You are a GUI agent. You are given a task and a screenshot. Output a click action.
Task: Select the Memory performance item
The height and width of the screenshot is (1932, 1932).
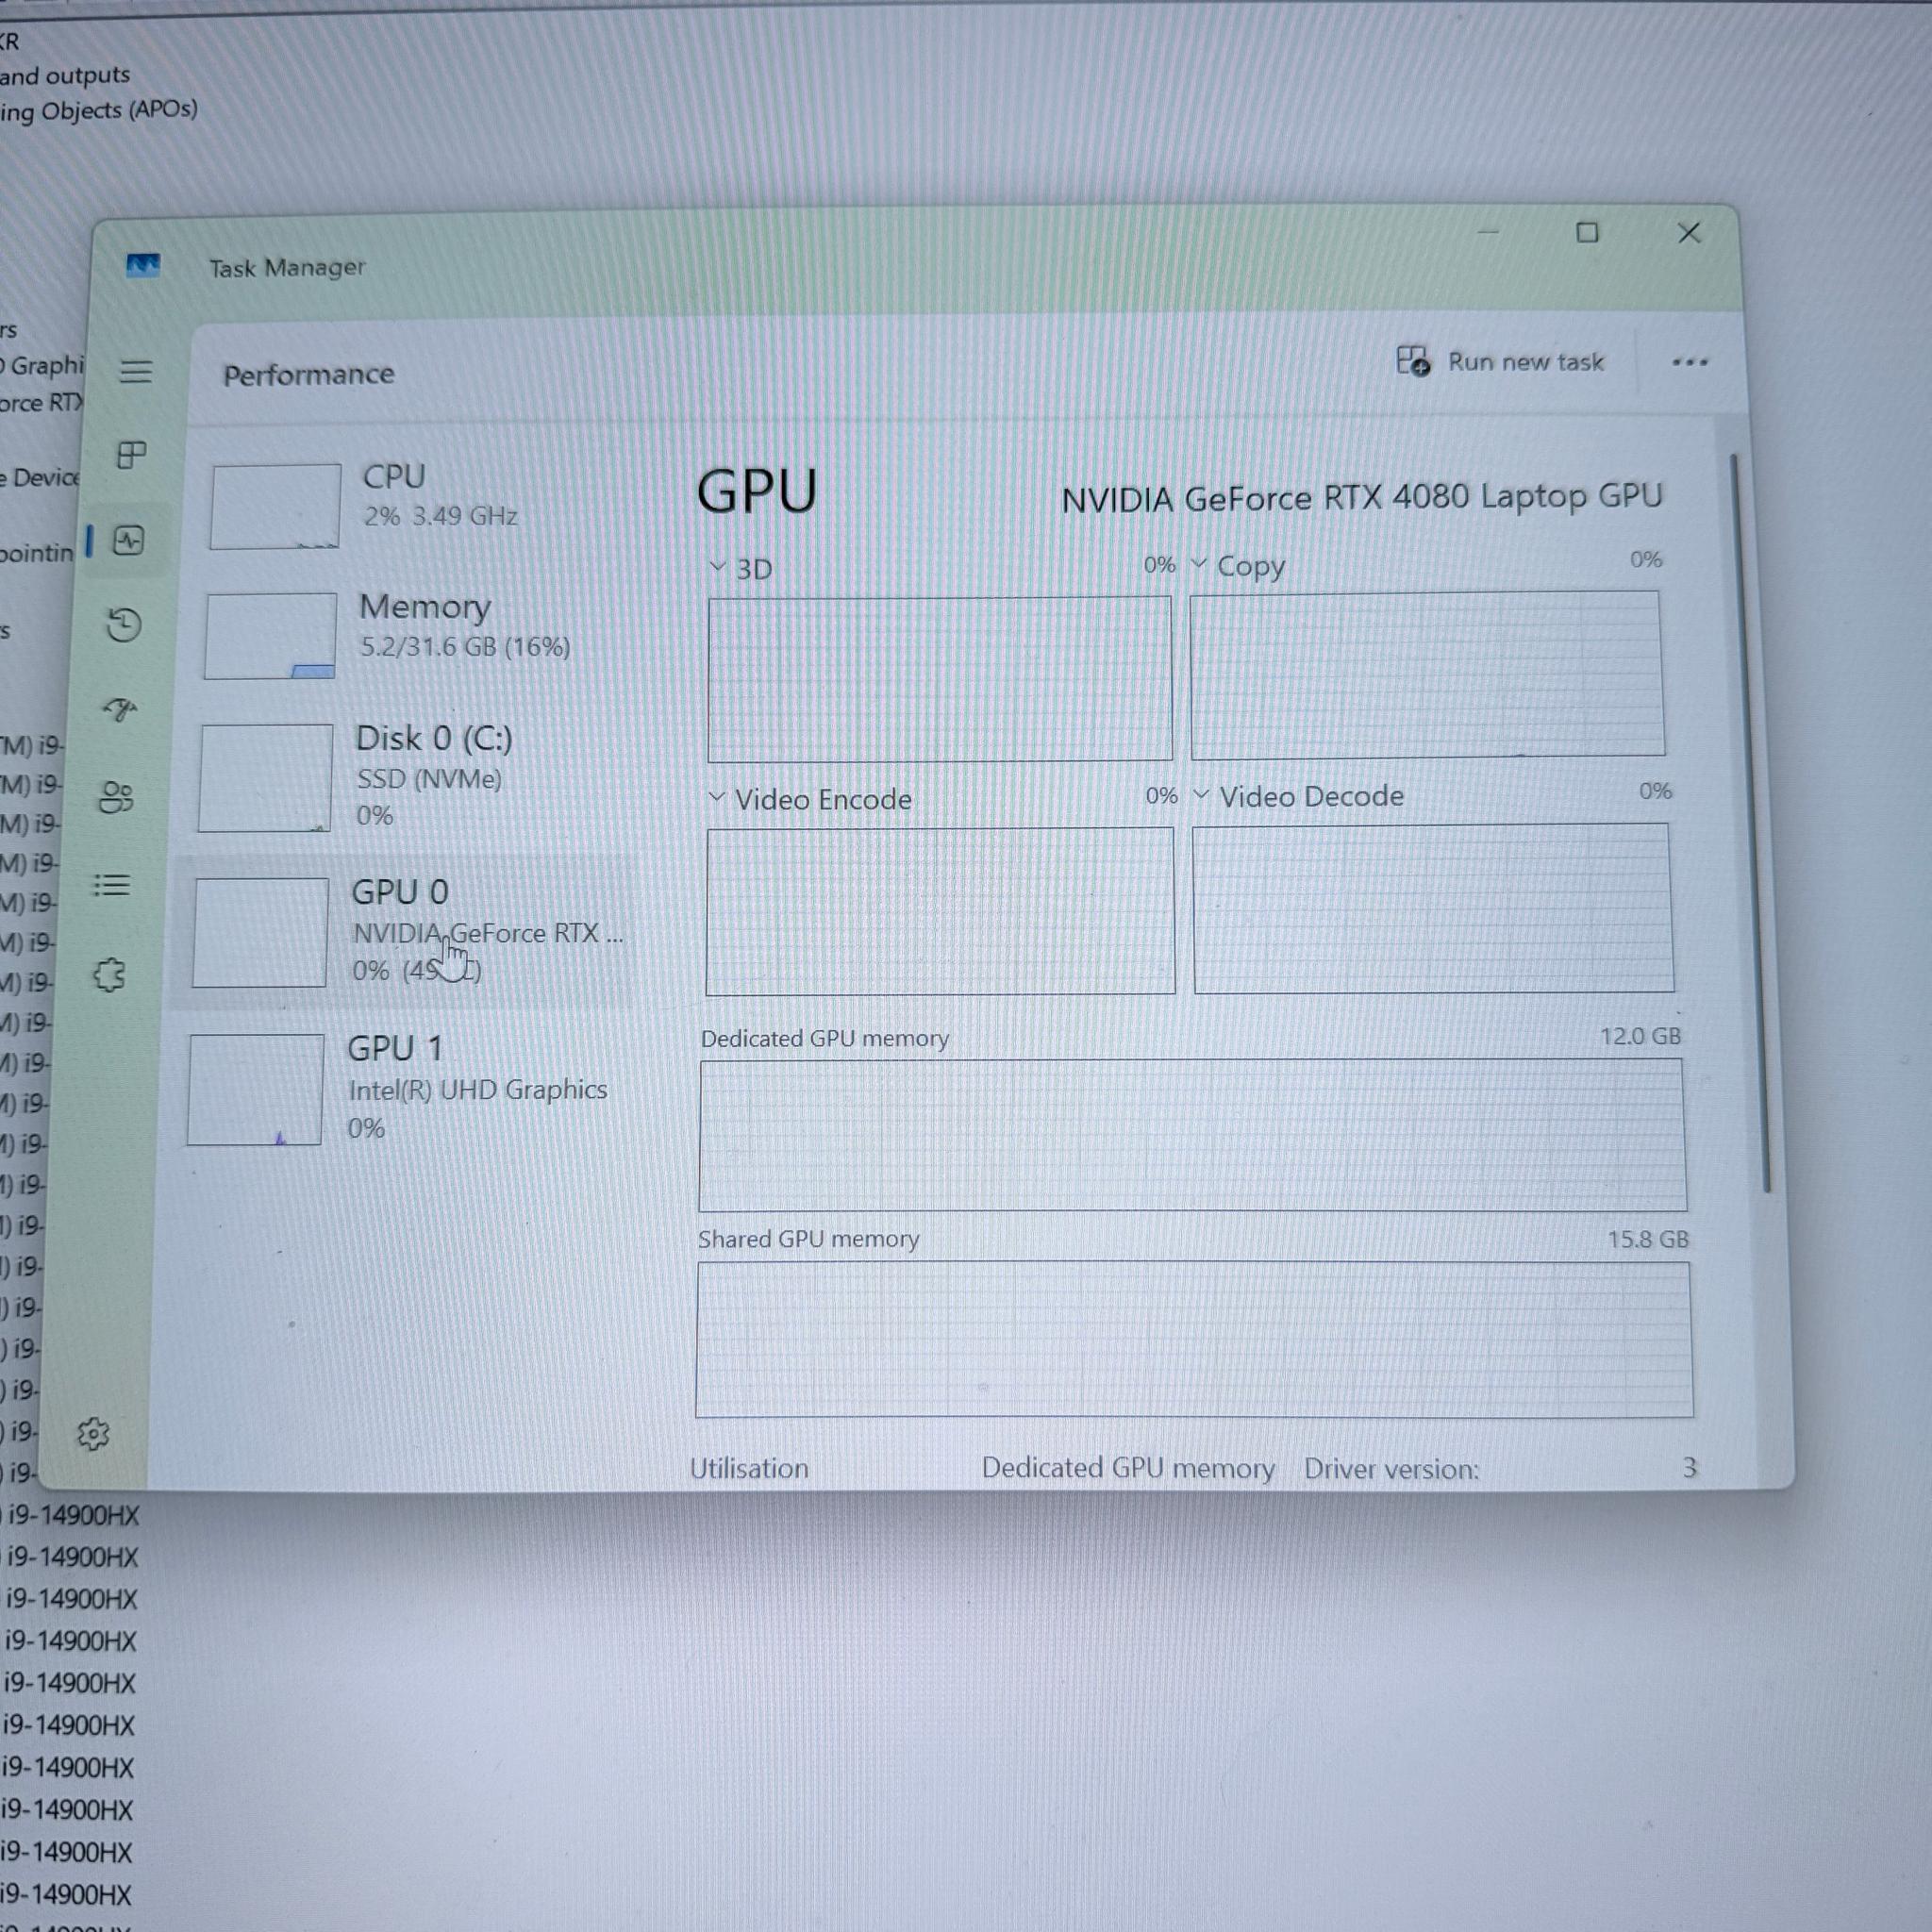pyautogui.click(x=415, y=634)
